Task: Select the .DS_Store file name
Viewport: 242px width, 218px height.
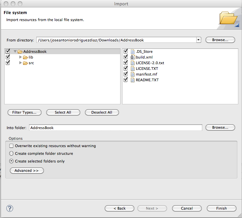Action: 144,51
